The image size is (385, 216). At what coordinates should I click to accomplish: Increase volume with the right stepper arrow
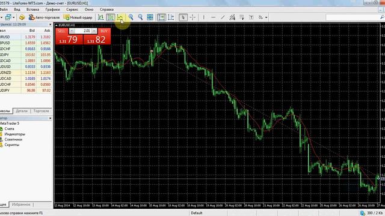tap(94, 31)
